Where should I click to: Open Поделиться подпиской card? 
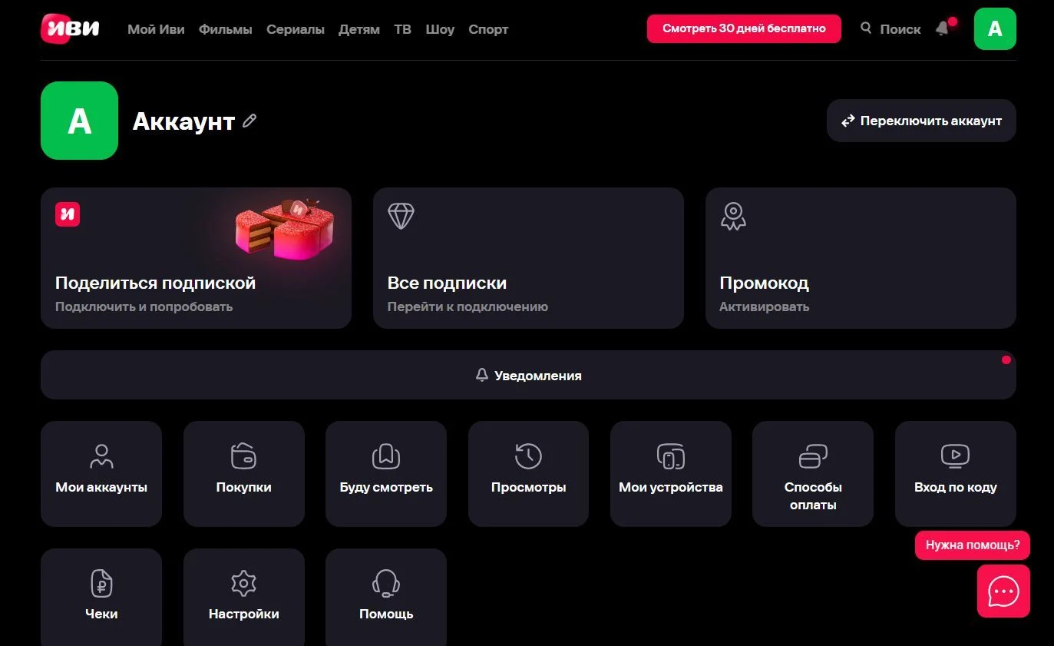[196, 258]
